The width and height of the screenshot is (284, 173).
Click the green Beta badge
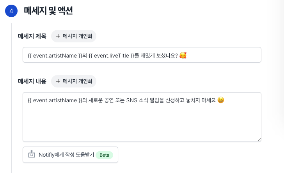(x=104, y=155)
